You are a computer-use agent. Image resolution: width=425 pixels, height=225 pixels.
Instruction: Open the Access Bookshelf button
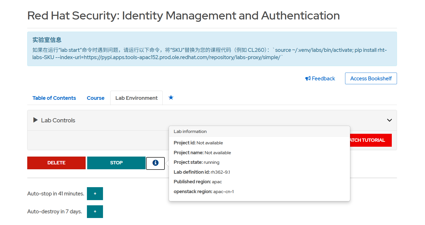(371, 79)
